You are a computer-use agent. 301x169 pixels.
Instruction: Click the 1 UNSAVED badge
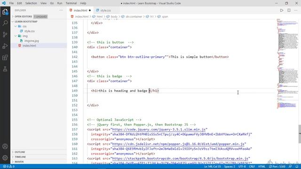[40, 16]
